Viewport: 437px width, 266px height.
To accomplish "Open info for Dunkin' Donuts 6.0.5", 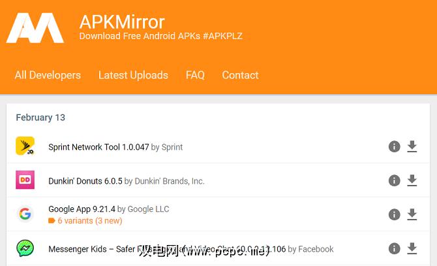I will 394,180.
